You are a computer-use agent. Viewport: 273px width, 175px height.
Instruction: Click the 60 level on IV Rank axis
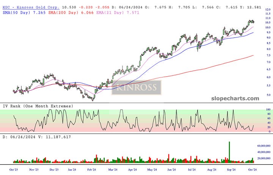pos(269,118)
